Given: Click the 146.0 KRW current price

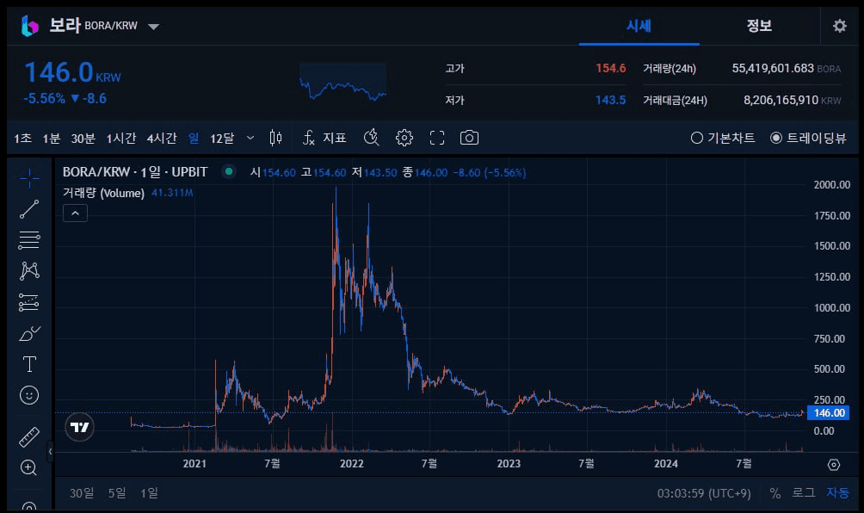Looking at the screenshot, I should point(72,73).
